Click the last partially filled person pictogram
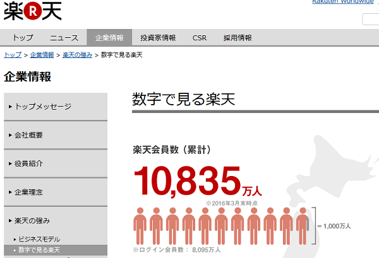Viewport: 379px width, 258px height. pyautogui.click(x=303, y=226)
